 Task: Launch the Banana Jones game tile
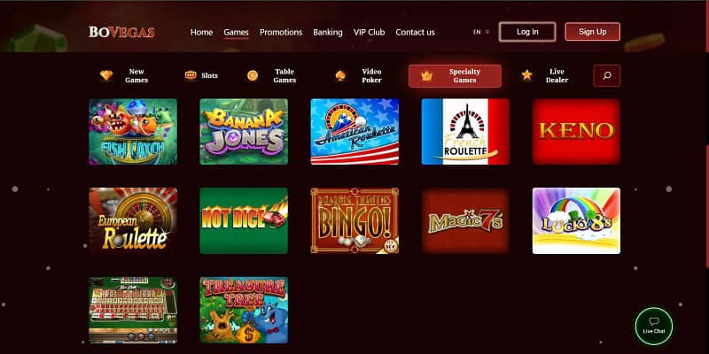(244, 131)
